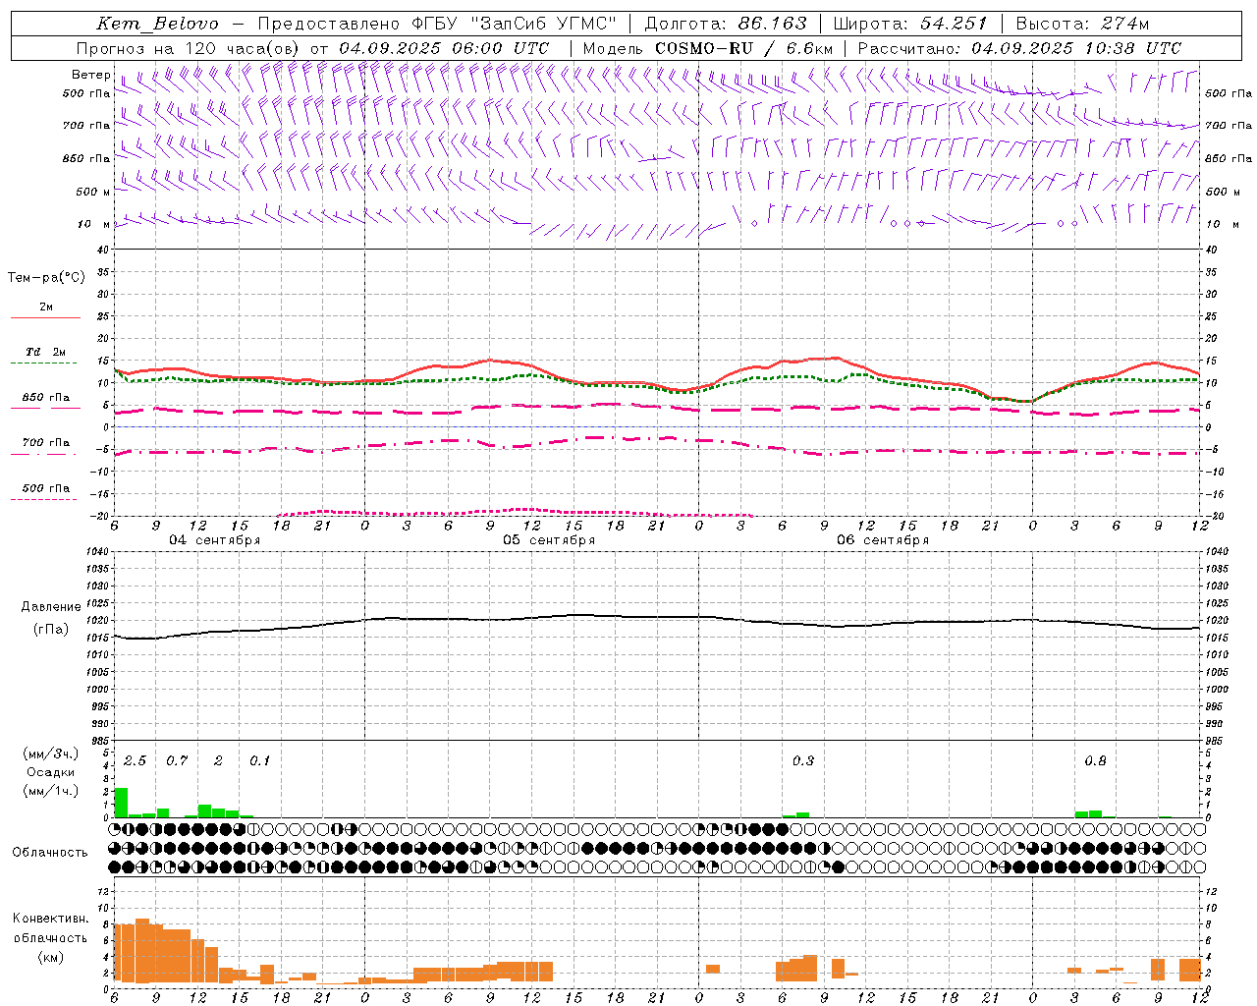
Task: Click the longitude value Долгота: 86.163
Action: point(725,25)
